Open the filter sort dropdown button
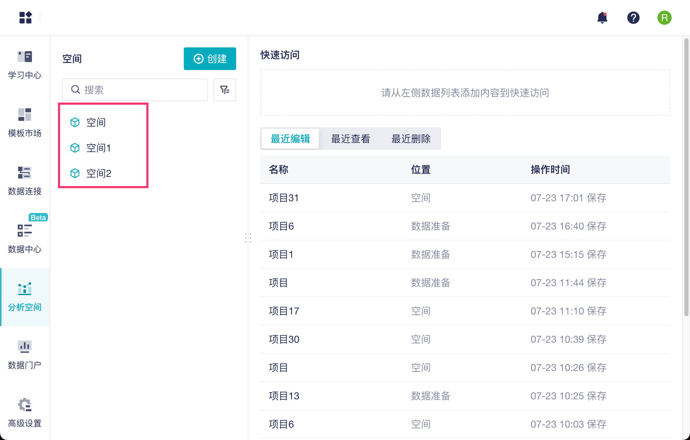 click(x=225, y=90)
